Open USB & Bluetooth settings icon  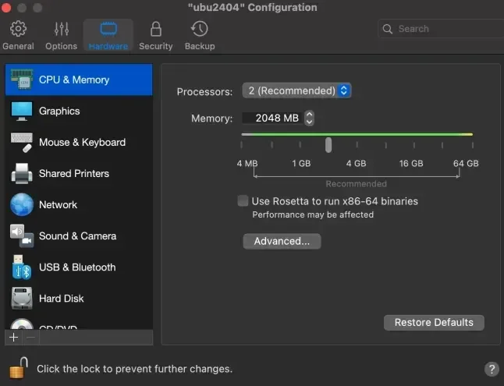click(x=21, y=267)
